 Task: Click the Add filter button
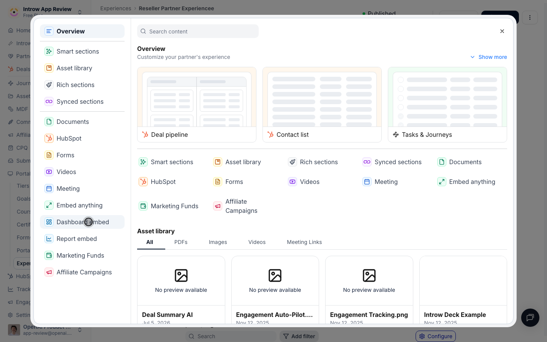click(x=299, y=336)
